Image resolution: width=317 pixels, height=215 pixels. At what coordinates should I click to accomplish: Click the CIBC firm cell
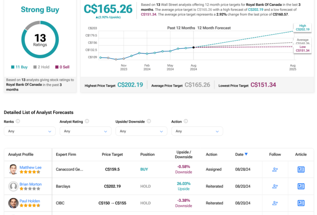[x=60, y=203]
